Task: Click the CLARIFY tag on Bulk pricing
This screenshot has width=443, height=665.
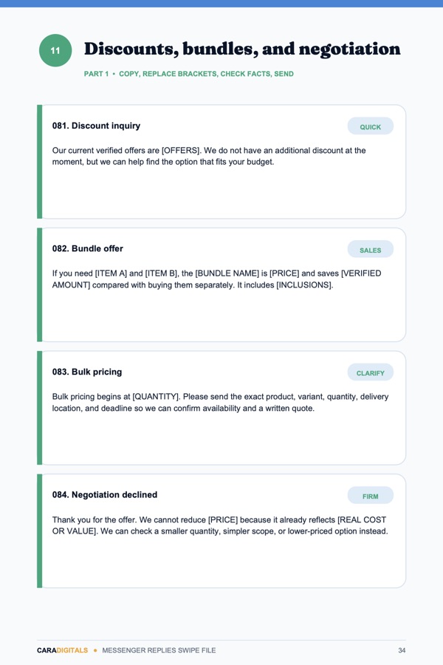Action: click(371, 373)
